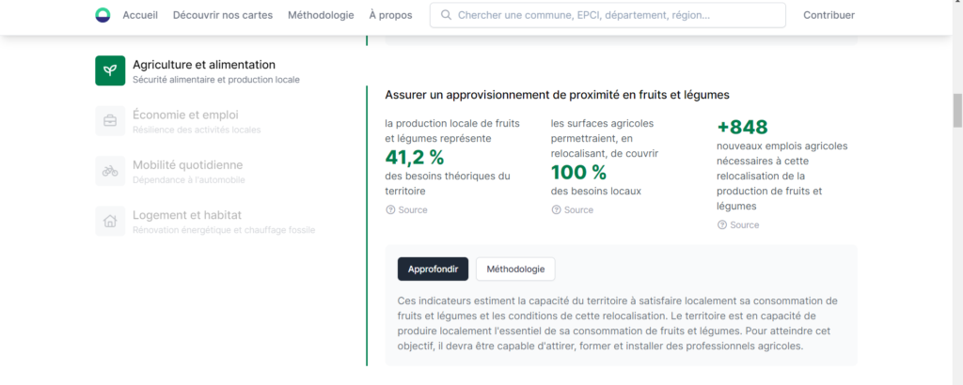The width and height of the screenshot is (963, 385).
Task: Select Économie et emploi section
Action: 185,115
